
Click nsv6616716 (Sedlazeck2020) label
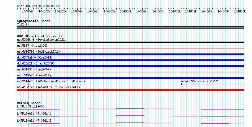(39, 51)
